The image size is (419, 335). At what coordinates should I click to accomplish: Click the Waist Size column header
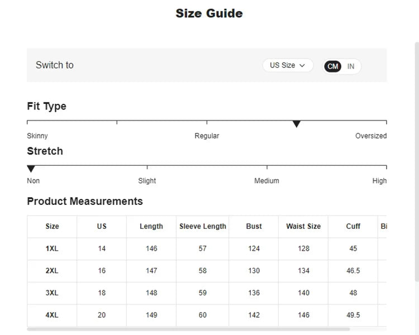(x=303, y=226)
